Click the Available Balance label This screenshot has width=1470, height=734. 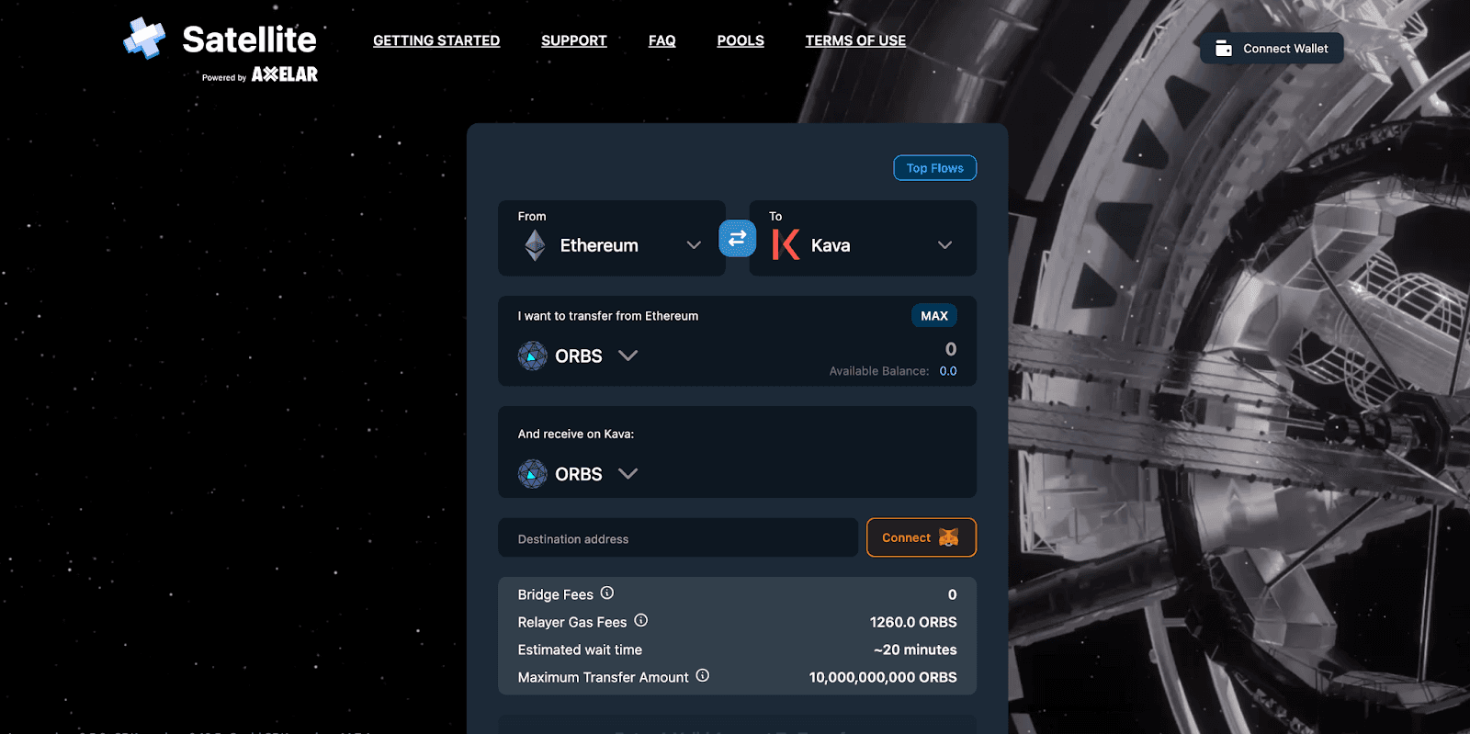[x=879, y=371]
